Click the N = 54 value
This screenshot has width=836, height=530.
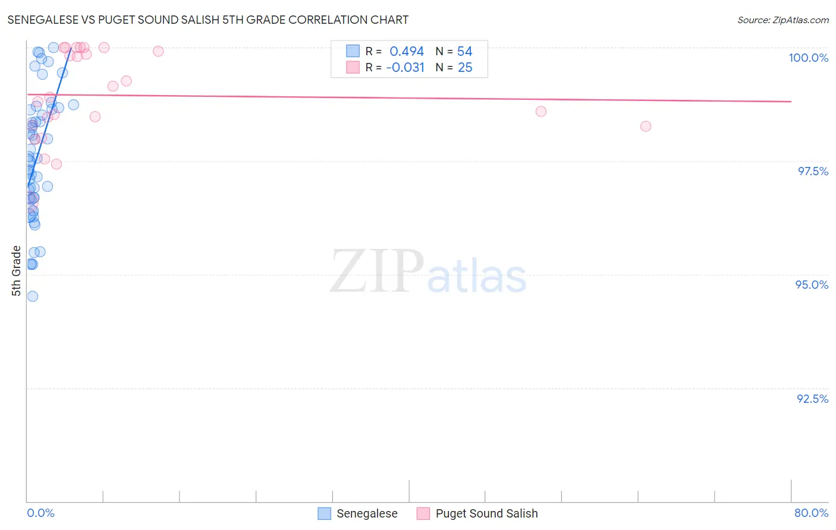coord(454,51)
